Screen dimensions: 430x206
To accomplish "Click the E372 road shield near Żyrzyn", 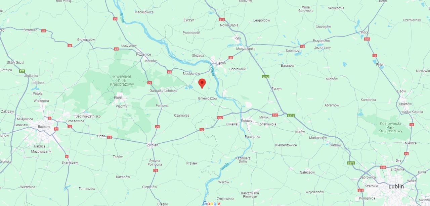I will point(265,76).
